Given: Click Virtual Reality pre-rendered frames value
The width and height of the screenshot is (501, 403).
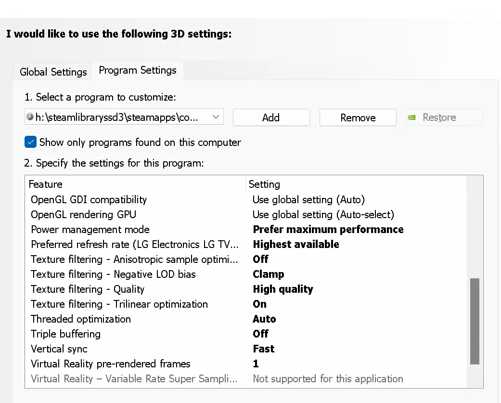Looking at the screenshot, I should 256,364.
